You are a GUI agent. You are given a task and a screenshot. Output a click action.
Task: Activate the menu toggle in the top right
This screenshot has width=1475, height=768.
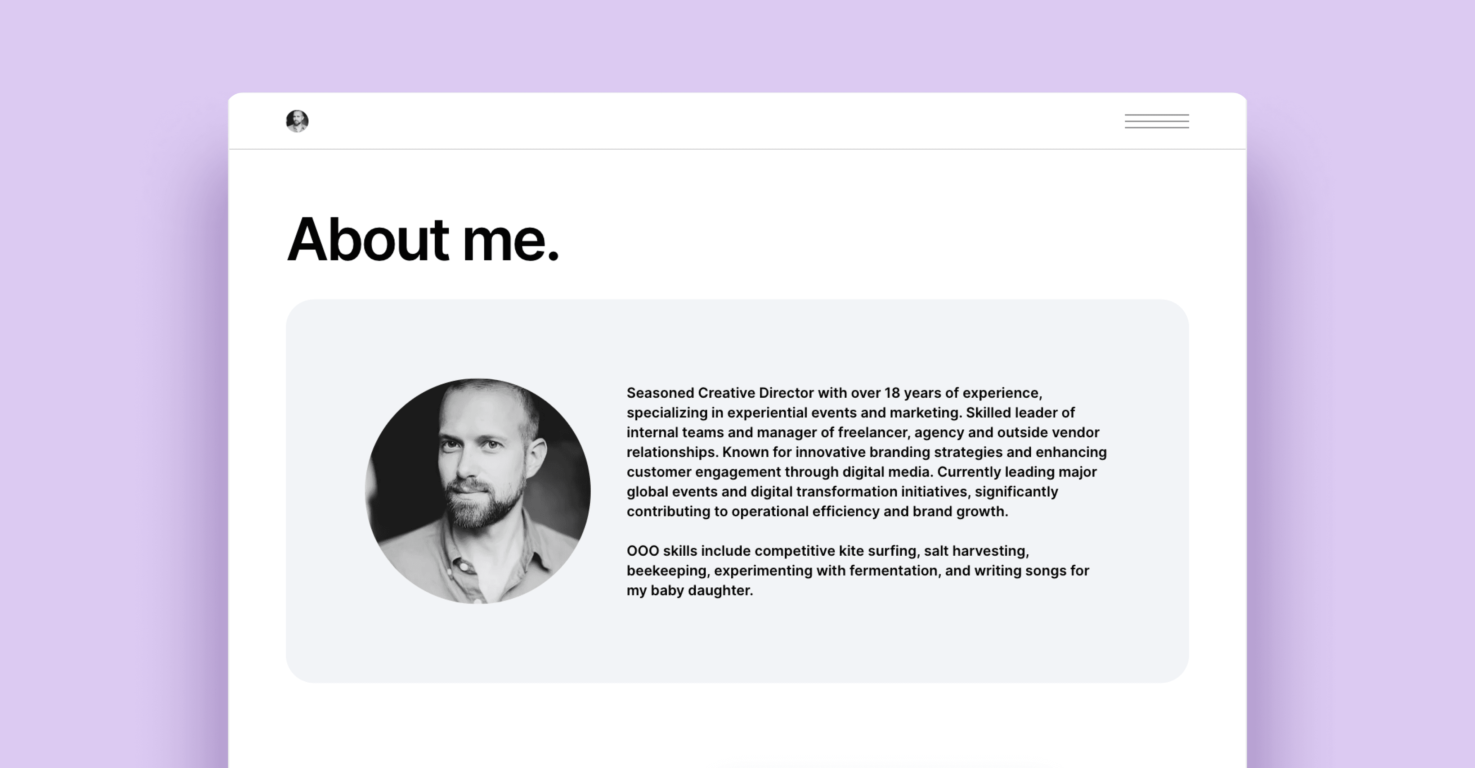tap(1157, 121)
